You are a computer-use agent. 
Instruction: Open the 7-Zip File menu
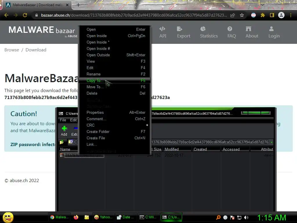click(x=63, y=120)
